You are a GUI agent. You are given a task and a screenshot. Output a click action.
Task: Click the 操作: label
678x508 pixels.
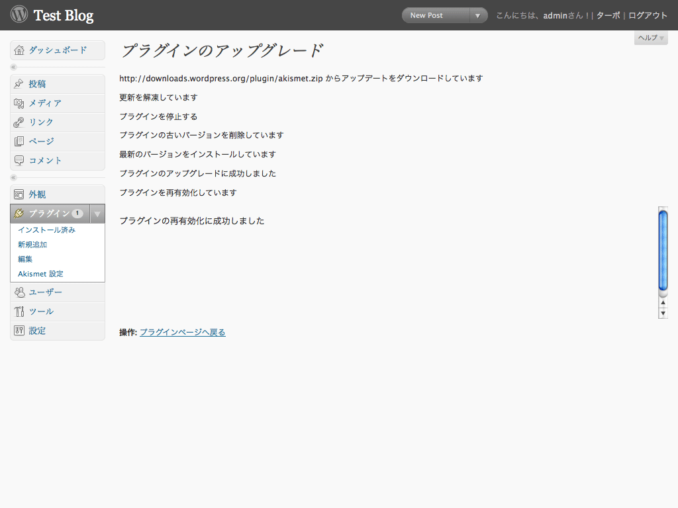128,332
